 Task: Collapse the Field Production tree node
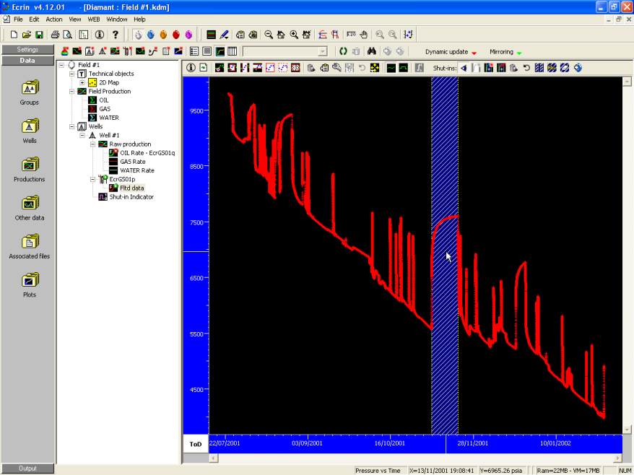click(x=72, y=92)
